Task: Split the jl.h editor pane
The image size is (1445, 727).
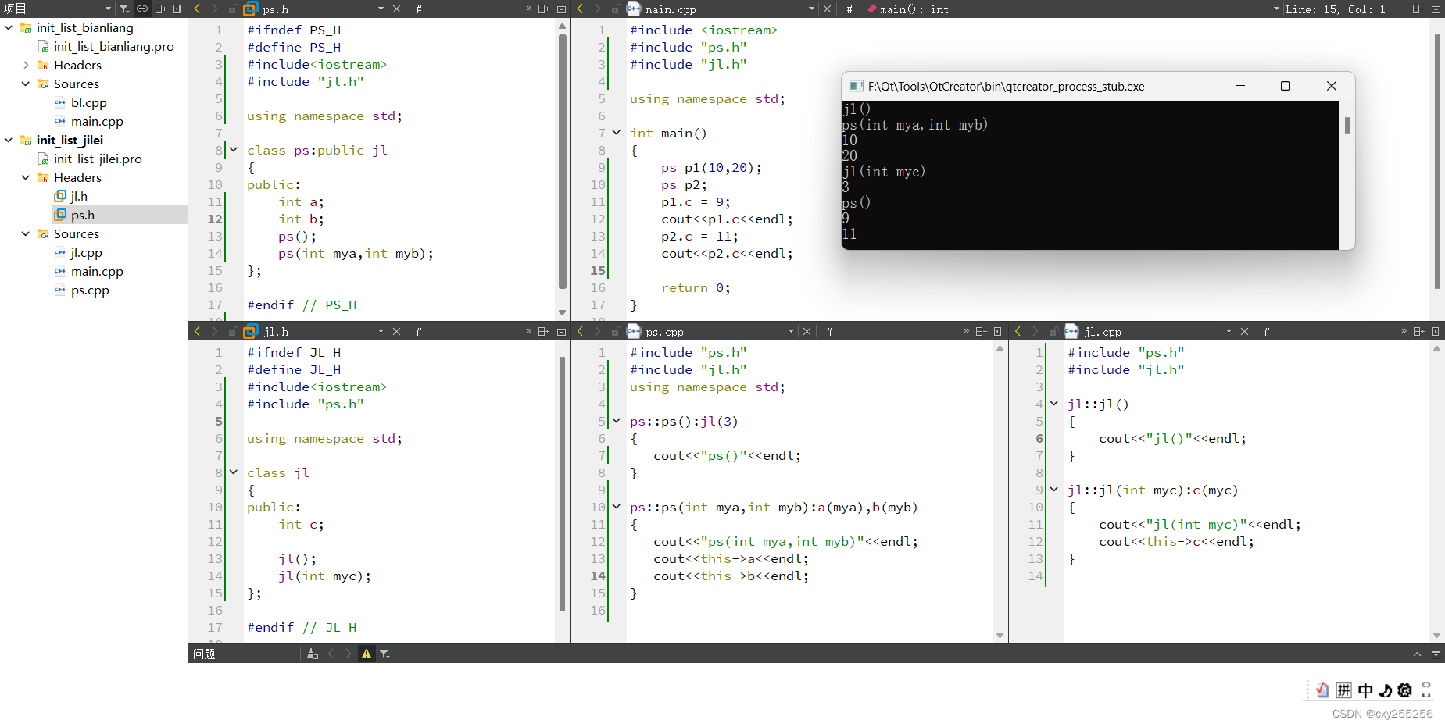Action: point(544,331)
